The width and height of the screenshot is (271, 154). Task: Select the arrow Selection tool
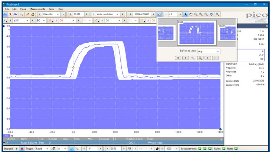pos(186,14)
